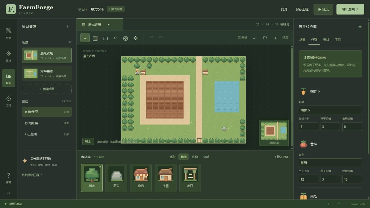
Task: Select the 物件层 layer
Action: 47,112
